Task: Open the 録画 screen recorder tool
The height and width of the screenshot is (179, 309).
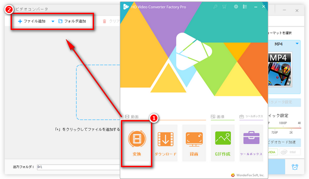Action: [194, 143]
